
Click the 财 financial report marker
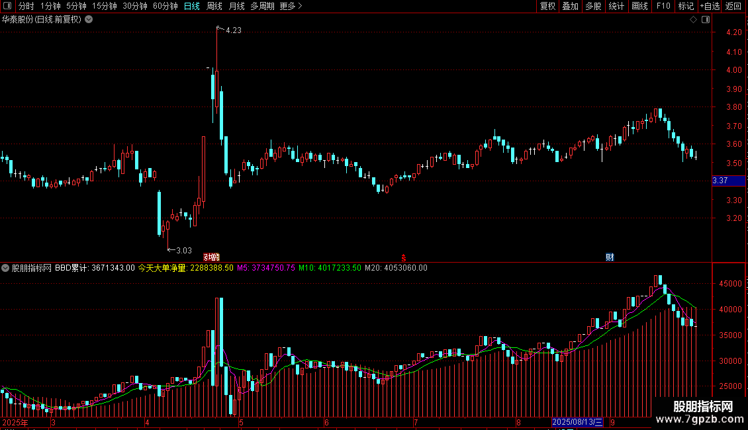point(610,257)
